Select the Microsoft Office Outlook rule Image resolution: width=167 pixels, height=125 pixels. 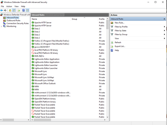[45, 83]
